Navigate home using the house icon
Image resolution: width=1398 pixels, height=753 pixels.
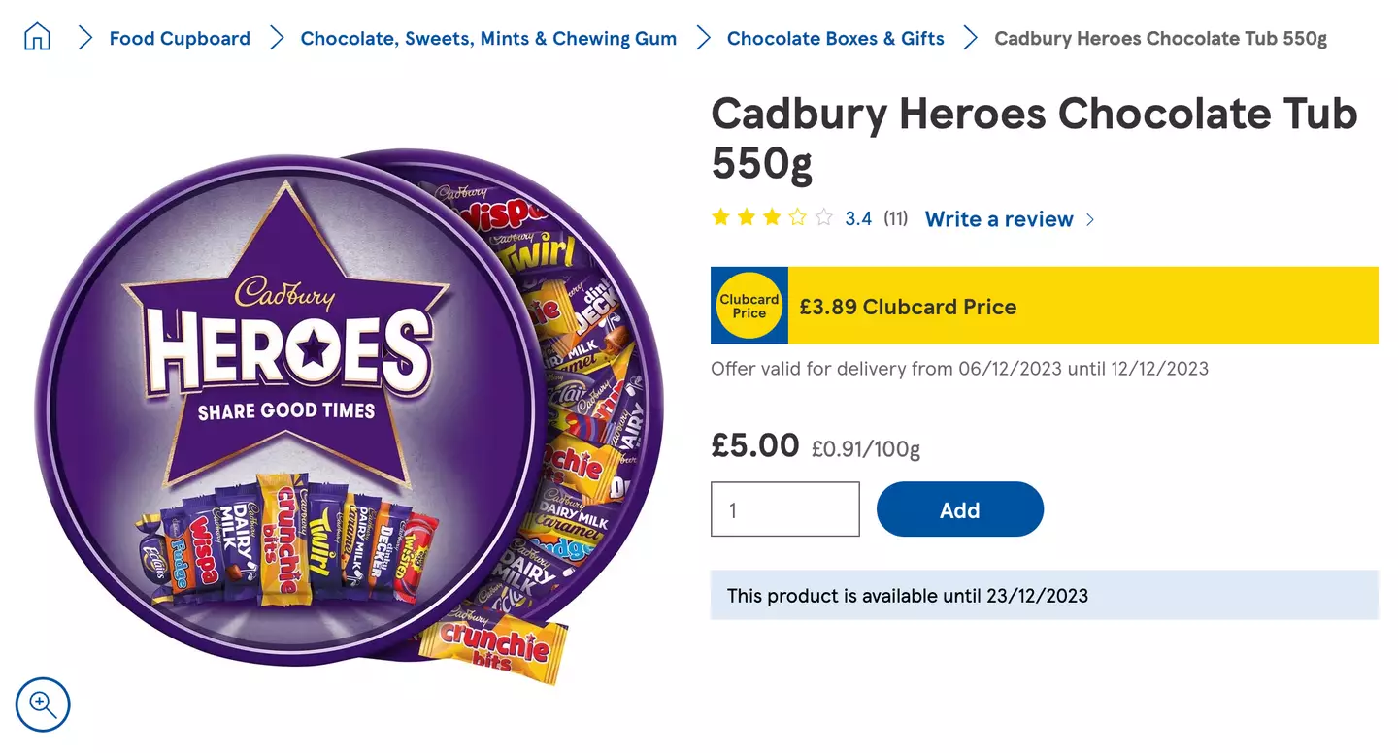[x=36, y=35]
